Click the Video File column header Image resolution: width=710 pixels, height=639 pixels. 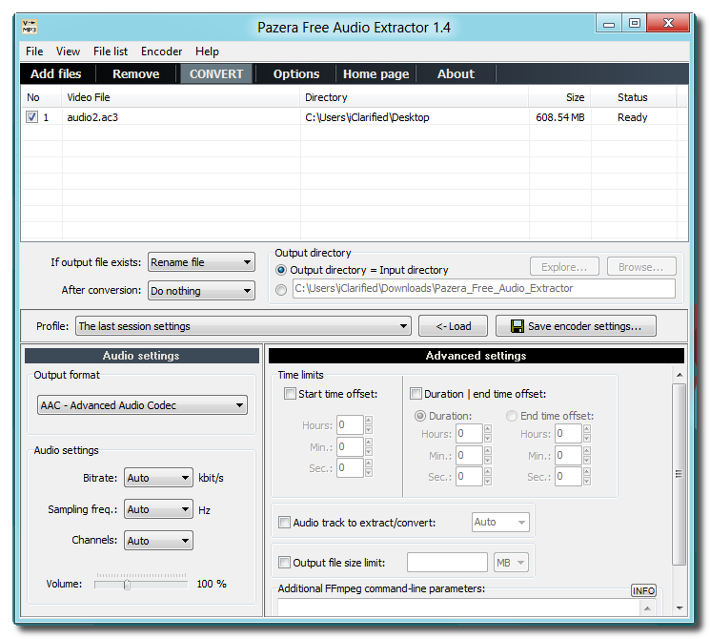click(x=181, y=97)
